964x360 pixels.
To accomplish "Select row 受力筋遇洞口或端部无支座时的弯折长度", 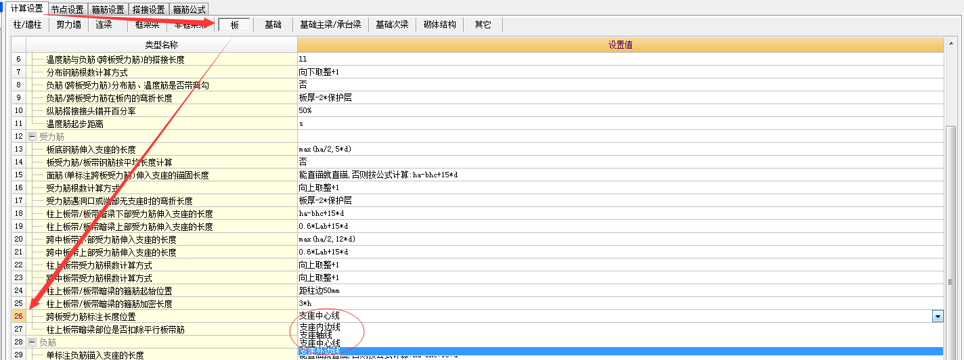I will (119, 201).
